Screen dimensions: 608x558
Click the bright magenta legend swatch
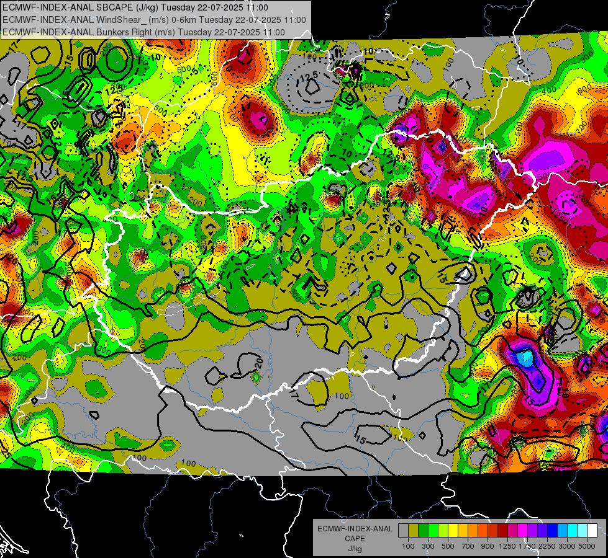(523, 531)
